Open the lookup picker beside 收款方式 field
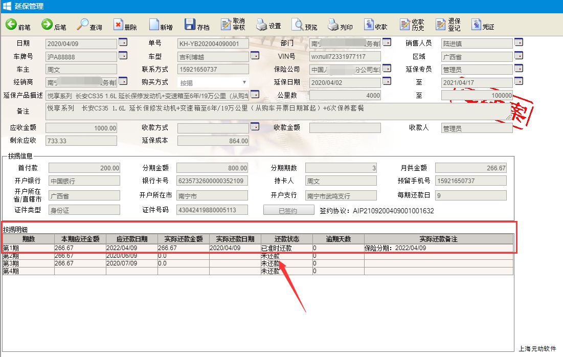The height and width of the screenshot is (357, 563). click(255, 126)
